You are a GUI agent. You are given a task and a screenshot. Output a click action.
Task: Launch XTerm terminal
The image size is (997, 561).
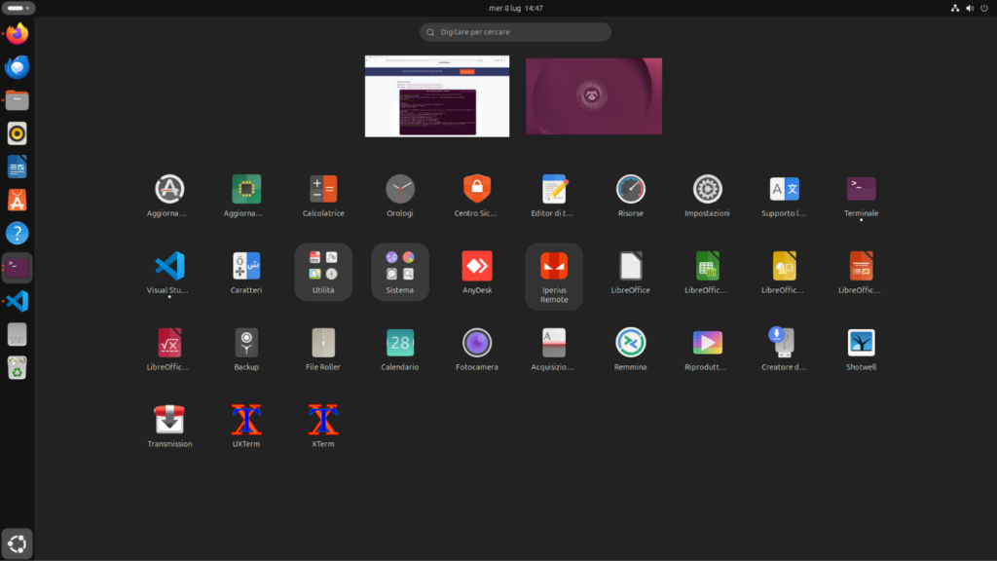323,420
